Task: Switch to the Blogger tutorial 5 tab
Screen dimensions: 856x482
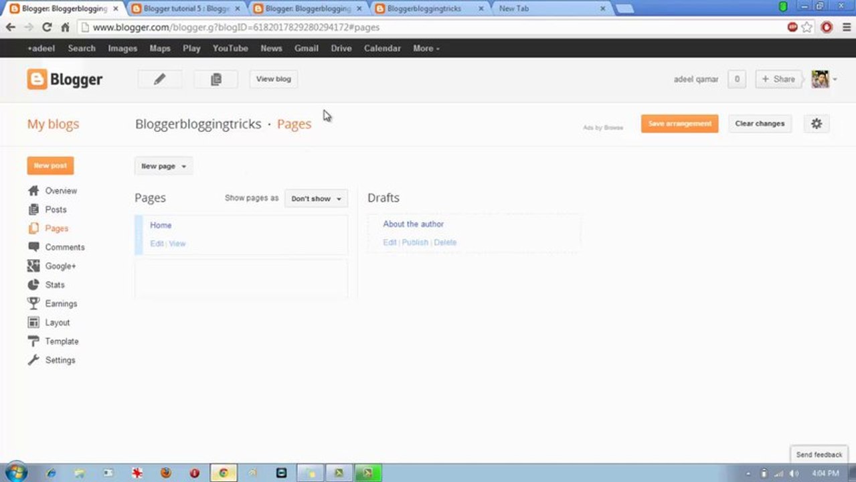Action: click(185, 9)
